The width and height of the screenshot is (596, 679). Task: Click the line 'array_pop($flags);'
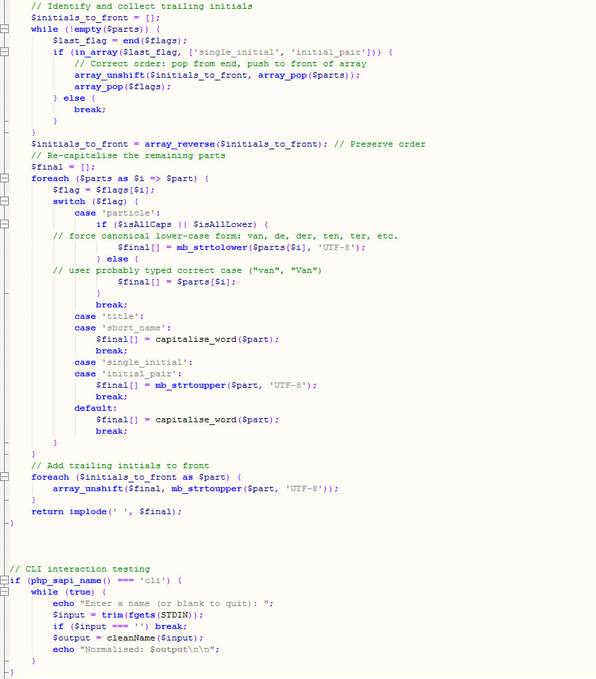122,86
